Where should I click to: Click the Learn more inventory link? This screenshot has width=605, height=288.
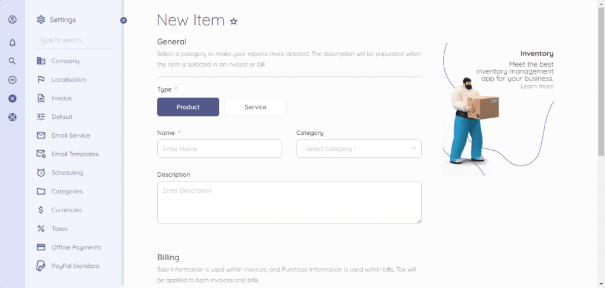click(537, 86)
